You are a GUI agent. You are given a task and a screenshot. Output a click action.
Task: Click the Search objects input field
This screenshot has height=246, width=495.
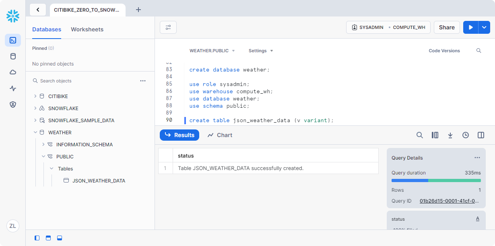(x=87, y=81)
